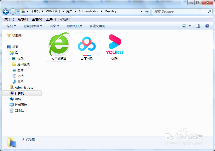Click the 计算机 monitor icon in sidebar
Image resolution: width=215 pixels, height=151 pixels.
tap(12, 93)
